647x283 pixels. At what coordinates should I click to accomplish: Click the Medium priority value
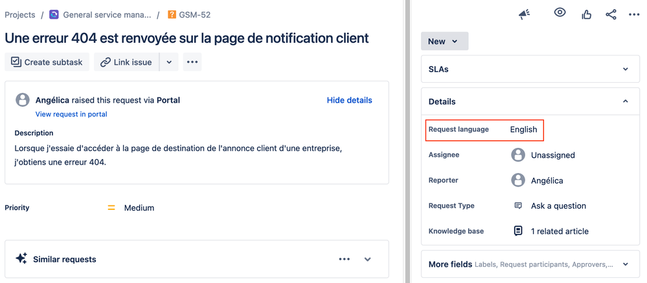139,208
